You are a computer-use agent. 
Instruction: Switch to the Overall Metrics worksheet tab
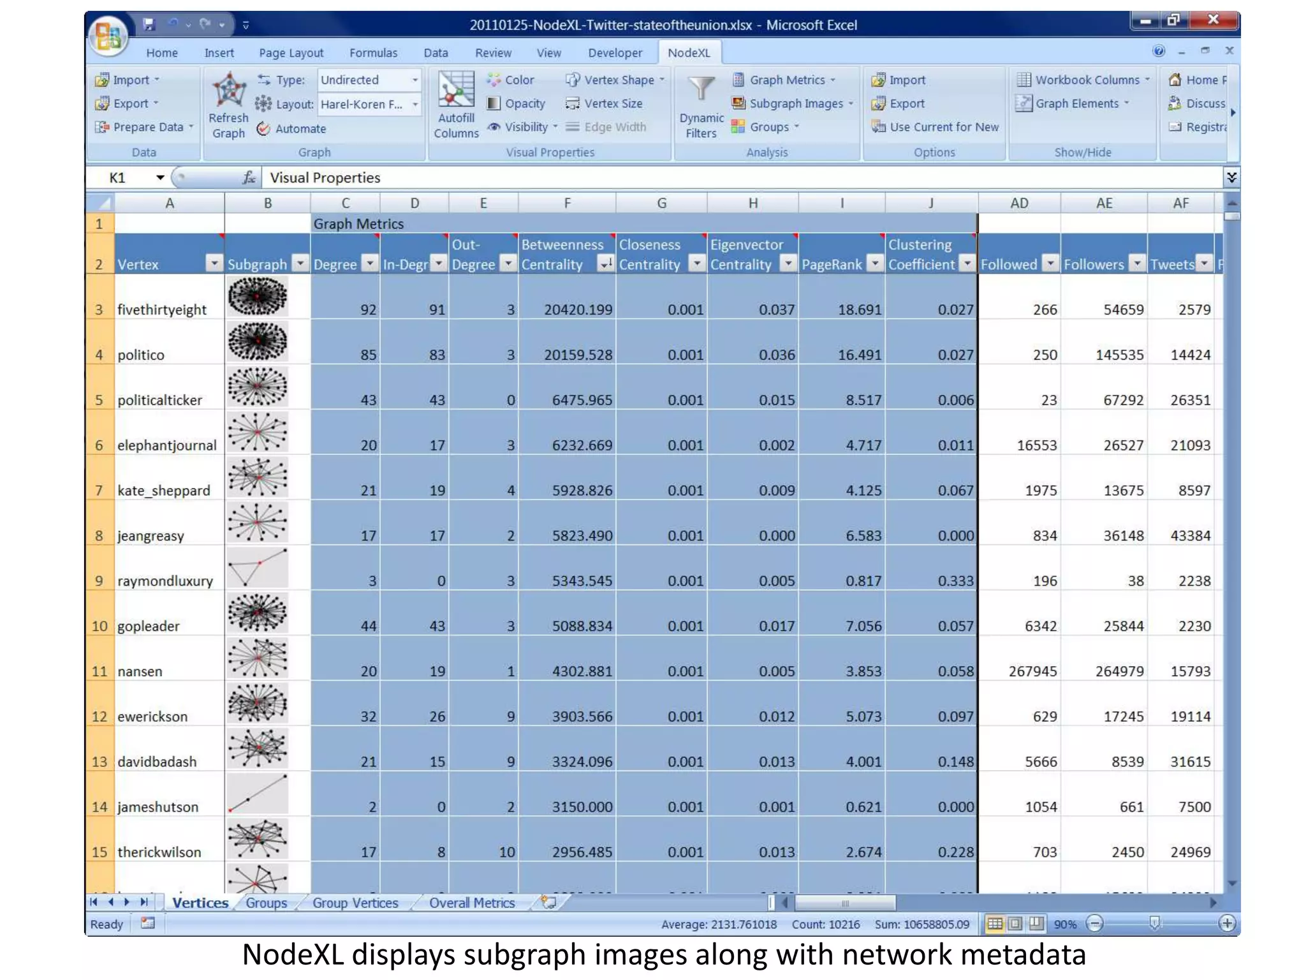click(x=472, y=903)
